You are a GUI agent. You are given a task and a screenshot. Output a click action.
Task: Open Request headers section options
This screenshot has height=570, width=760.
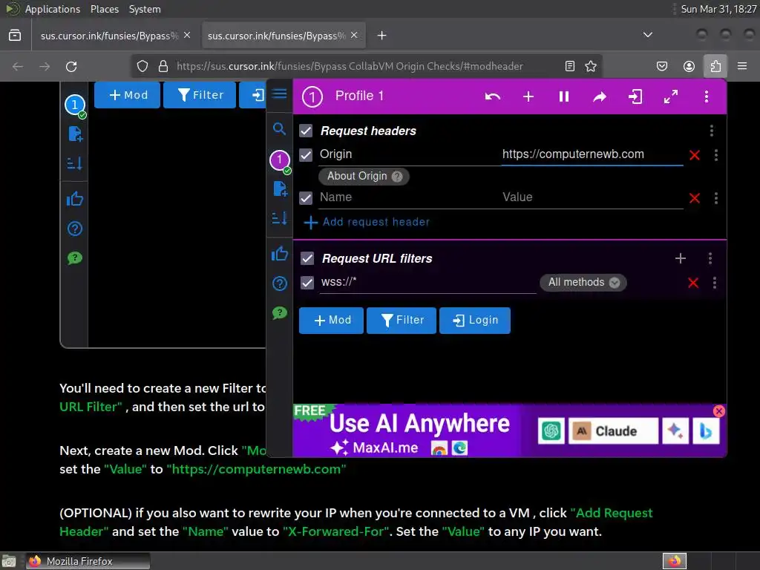711,131
